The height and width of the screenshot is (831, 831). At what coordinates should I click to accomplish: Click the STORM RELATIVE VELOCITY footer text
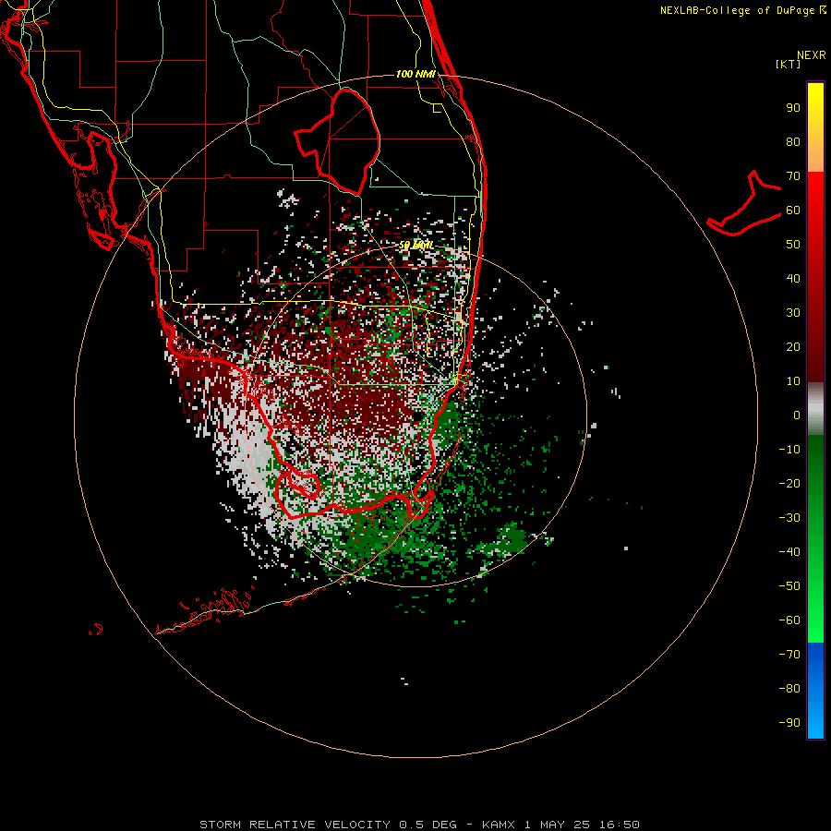pyautogui.click(x=295, y=825)
